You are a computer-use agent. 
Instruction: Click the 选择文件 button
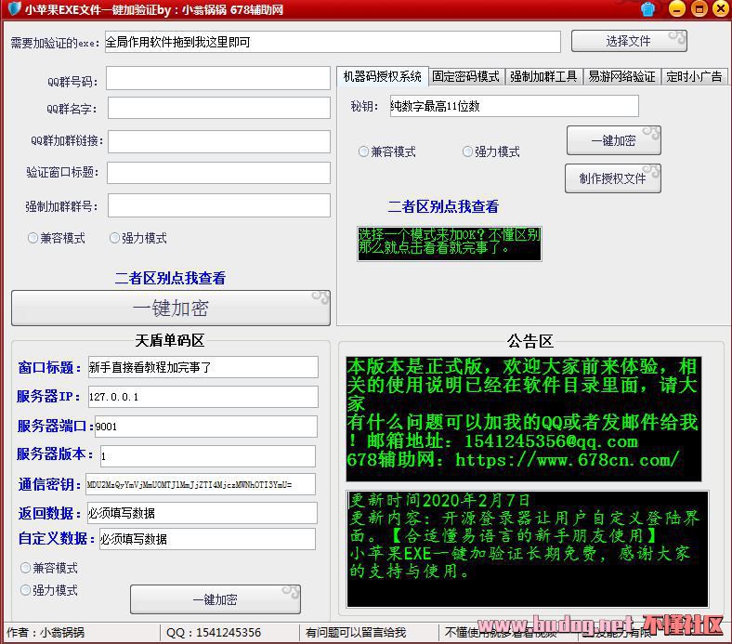coord(629,41)
